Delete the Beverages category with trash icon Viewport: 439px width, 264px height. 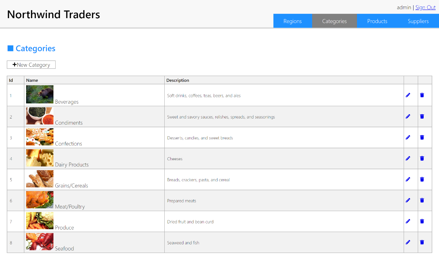(x=422, y=95)
